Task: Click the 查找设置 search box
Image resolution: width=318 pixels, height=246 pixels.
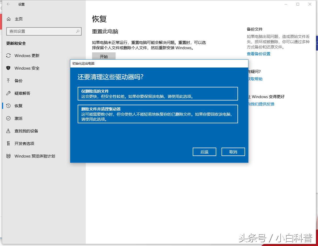Action: coord(44,31)
